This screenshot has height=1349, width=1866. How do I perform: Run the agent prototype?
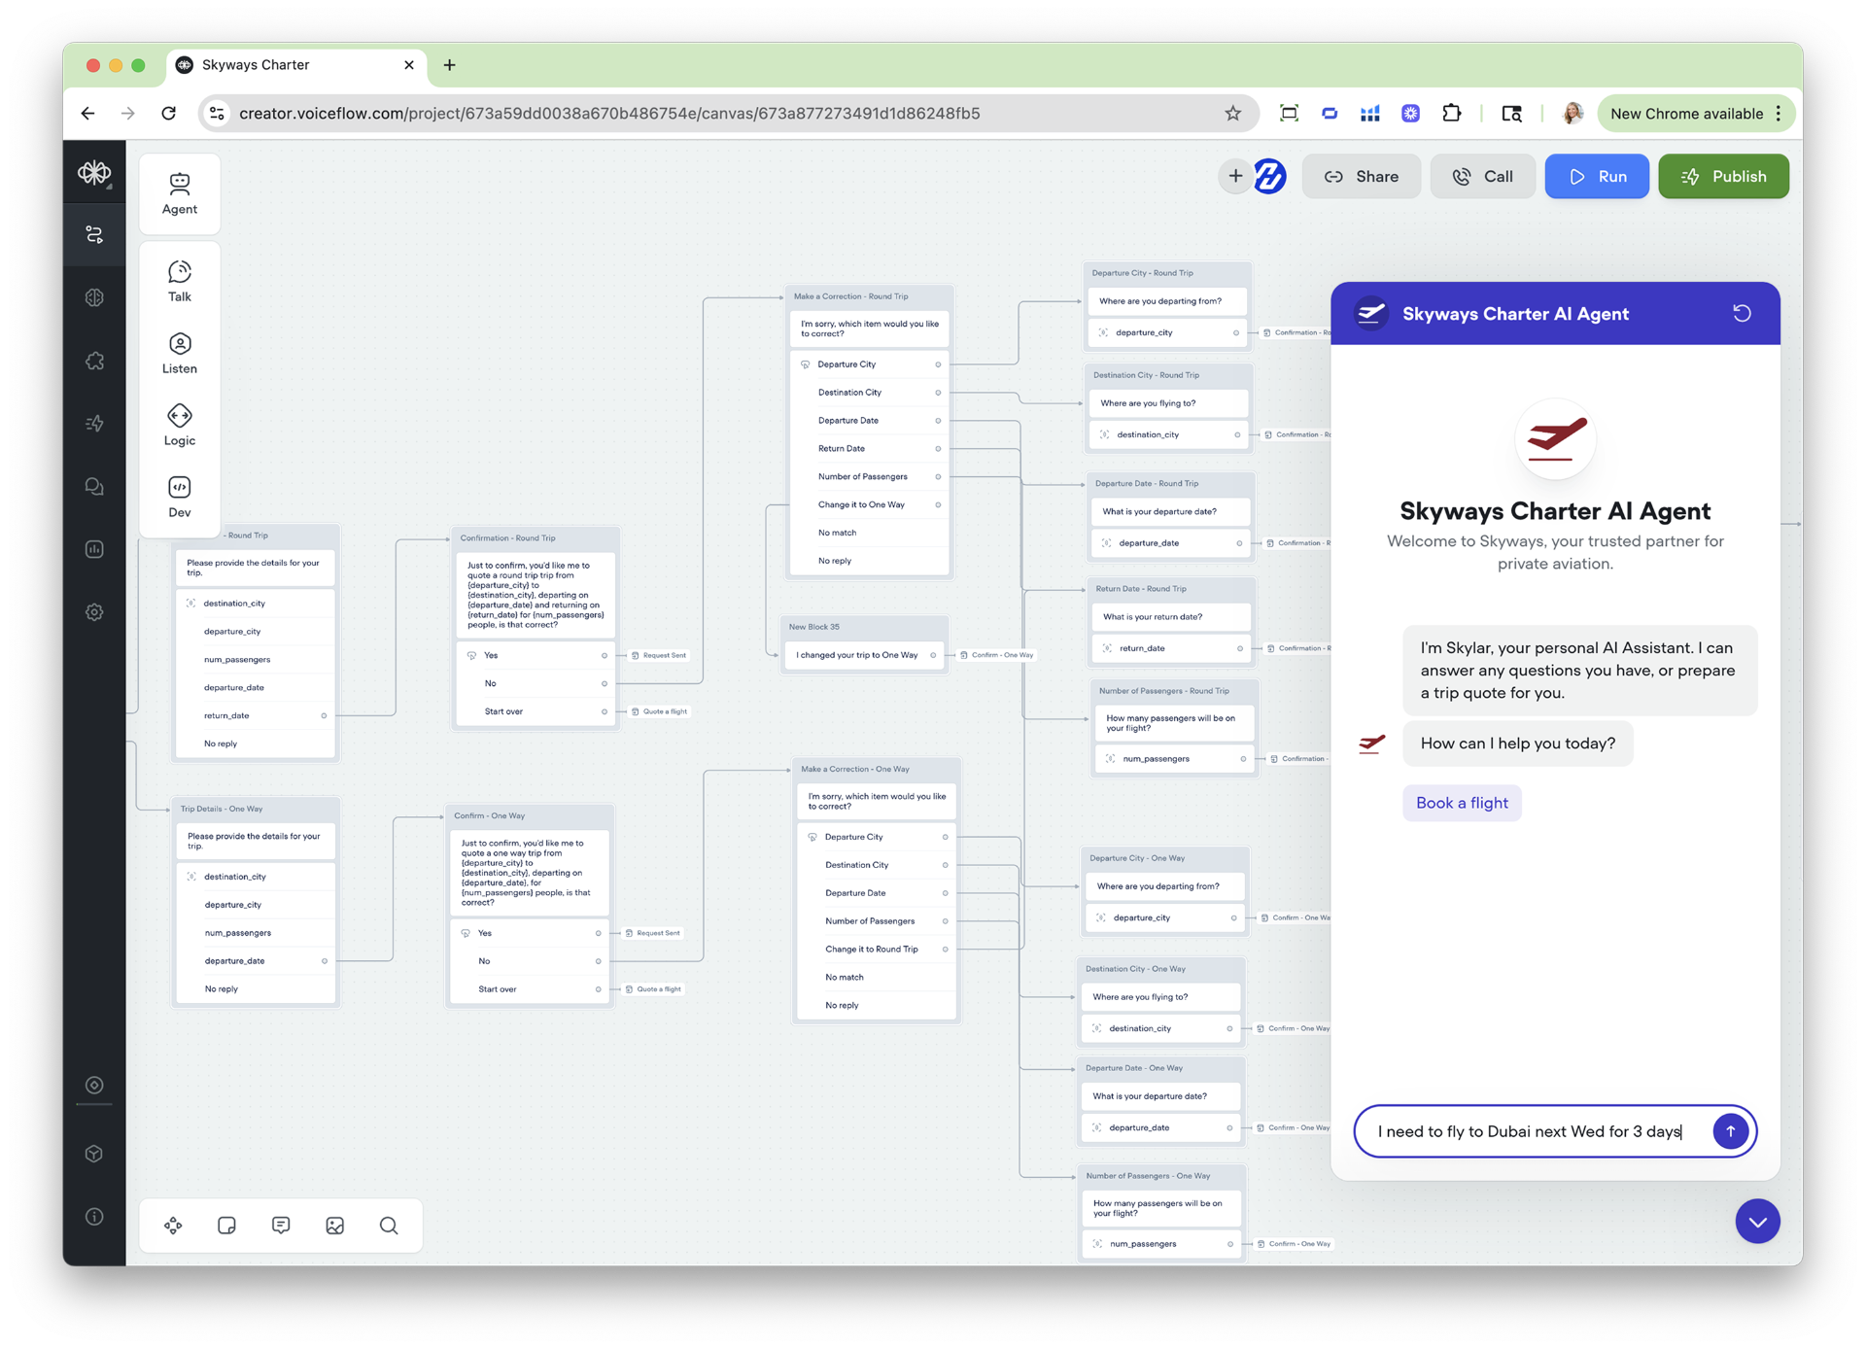1597,176
